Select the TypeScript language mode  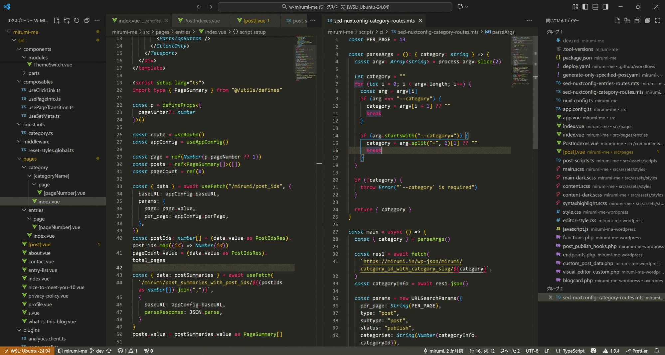pyautogui.click(x=573, y=351)
